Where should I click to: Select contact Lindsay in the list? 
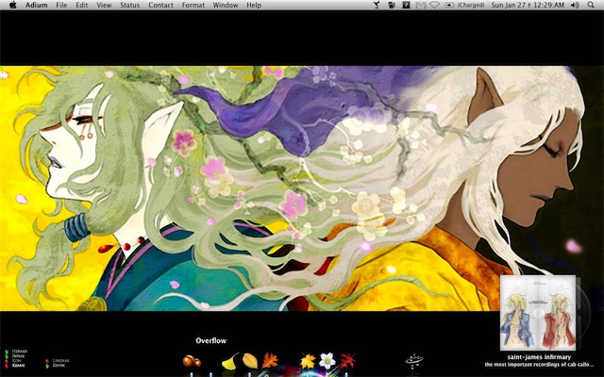60,361
